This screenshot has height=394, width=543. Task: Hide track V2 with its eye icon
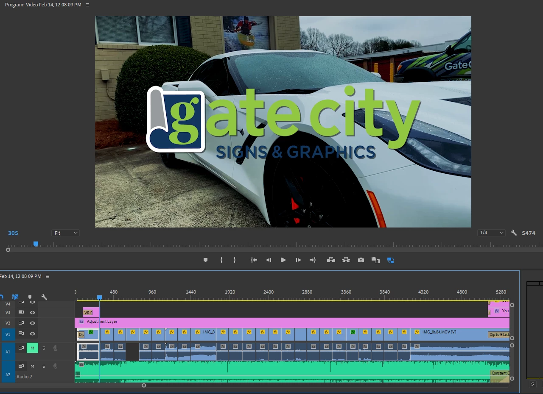(32, 323)
